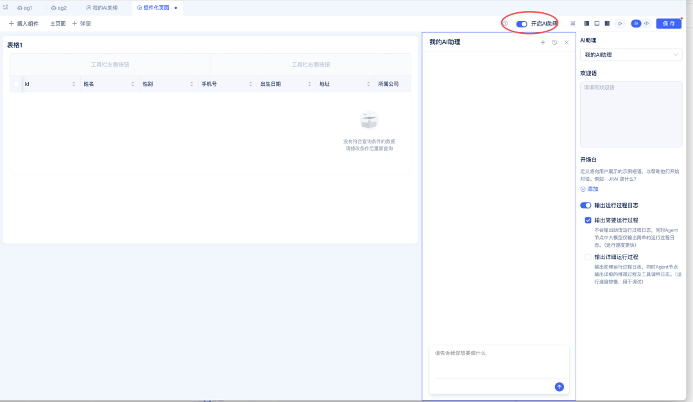Click the help question mark icon
The image size is (693, 402).
tap(506, 24)
